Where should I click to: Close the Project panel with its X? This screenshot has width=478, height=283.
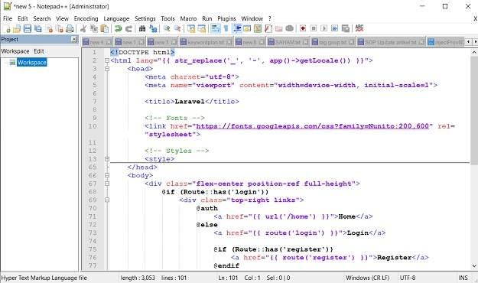point(74,39)
